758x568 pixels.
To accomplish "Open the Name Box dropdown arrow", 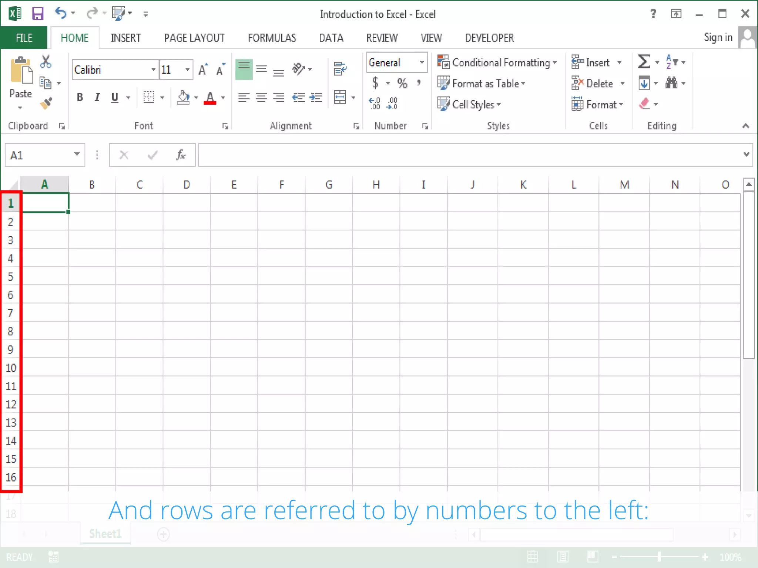I will 77,154.
